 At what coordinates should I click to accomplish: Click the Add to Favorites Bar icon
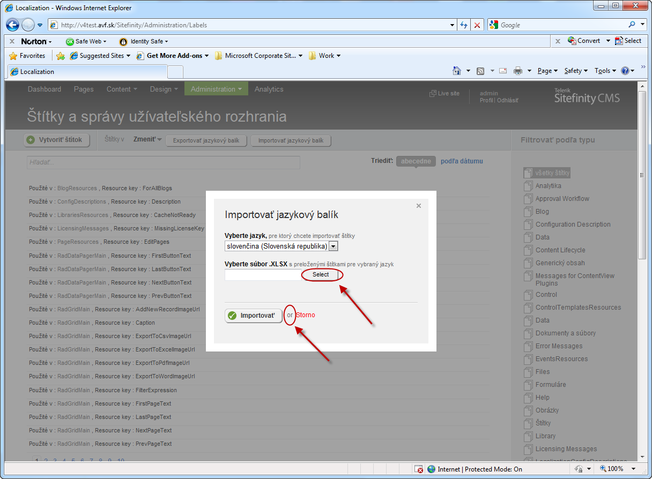61,56
